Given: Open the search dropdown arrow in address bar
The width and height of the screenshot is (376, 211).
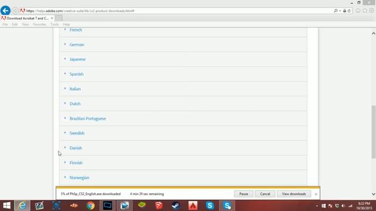Looking at the screenshot, I should pyautogui.click(x=340, y=11).
